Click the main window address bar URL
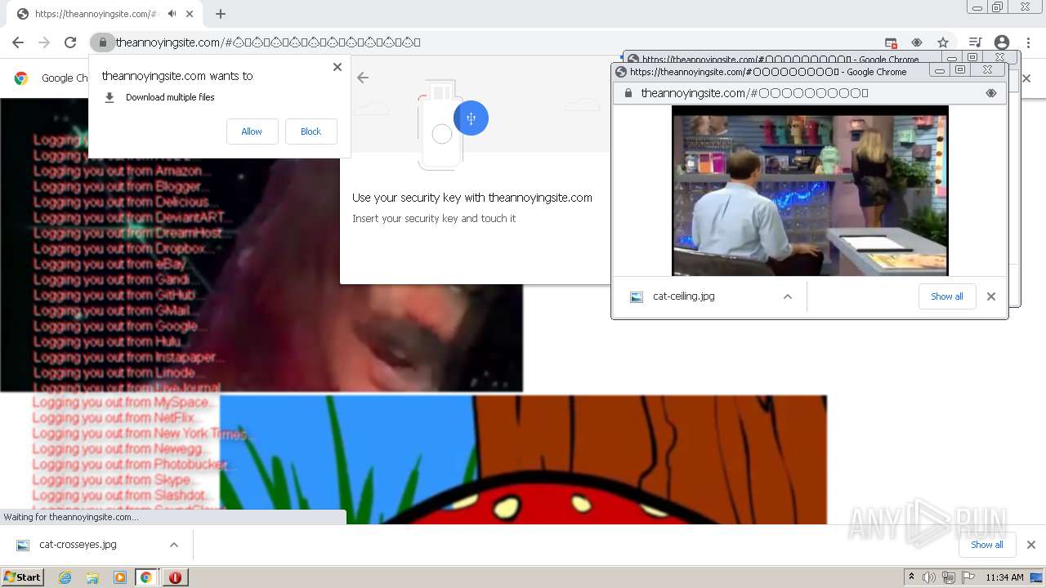Viewport: 1046px width, 588px height. pyautogui.click(x=268, y=42)
